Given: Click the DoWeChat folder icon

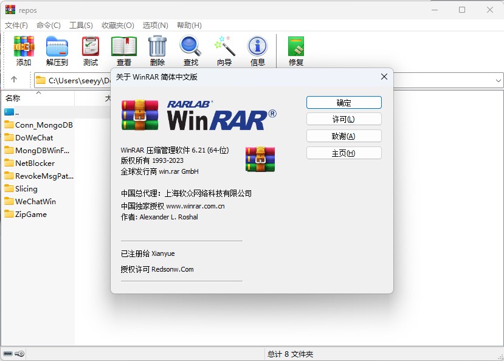Looking at the screenshot, I should pyautogui.click(x=9, y=137).
